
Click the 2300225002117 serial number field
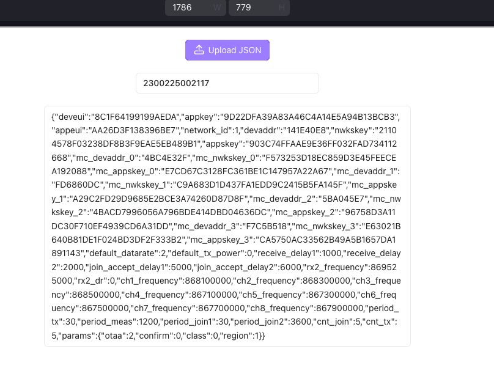click(227, 83)
